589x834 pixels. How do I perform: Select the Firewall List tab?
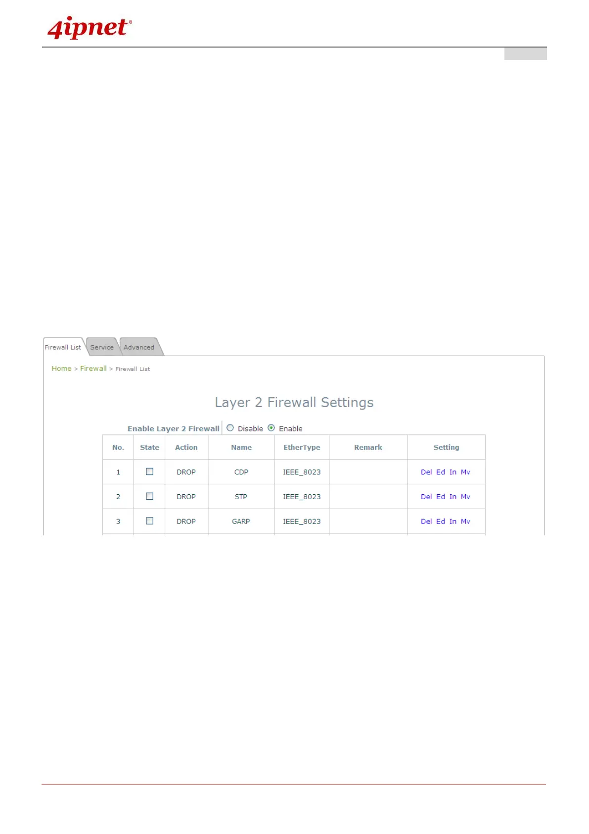[63, 347]
